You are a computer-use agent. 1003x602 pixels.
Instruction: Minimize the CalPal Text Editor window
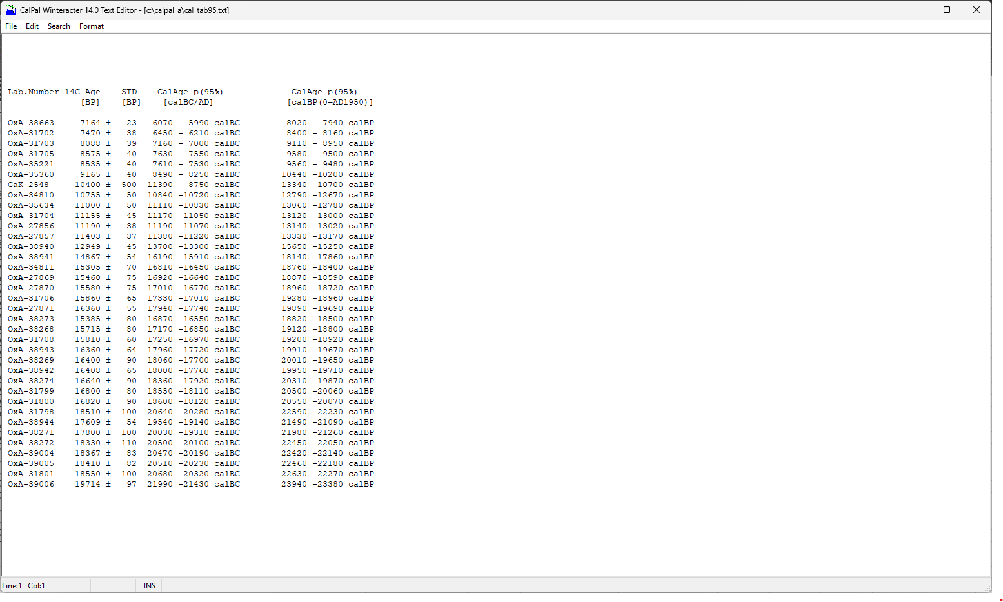[917, 10]
